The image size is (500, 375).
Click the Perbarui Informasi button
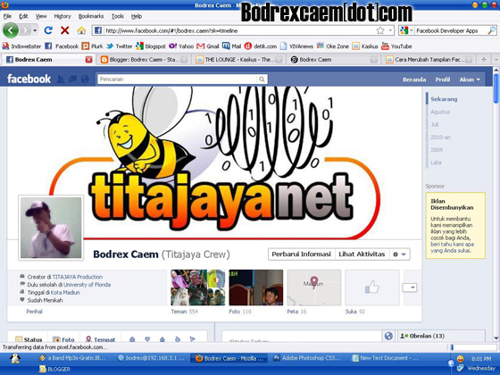click(302, 254)
